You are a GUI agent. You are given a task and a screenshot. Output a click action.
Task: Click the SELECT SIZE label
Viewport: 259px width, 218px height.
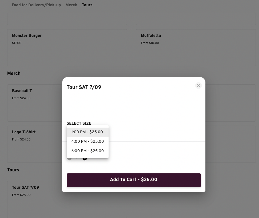[x=79, y=123]
